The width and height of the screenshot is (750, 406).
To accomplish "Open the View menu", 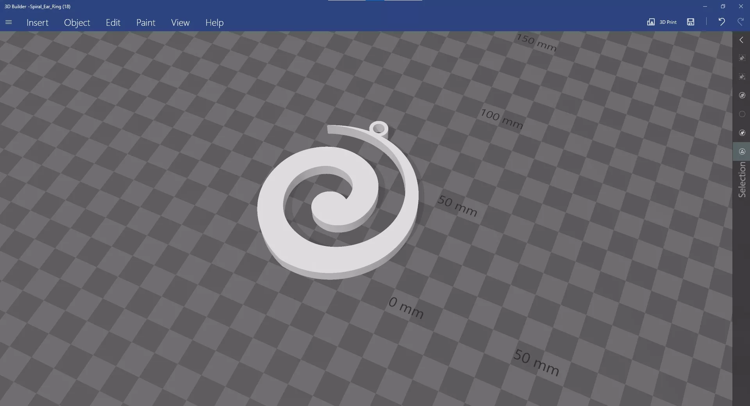I will coord(180,23).
